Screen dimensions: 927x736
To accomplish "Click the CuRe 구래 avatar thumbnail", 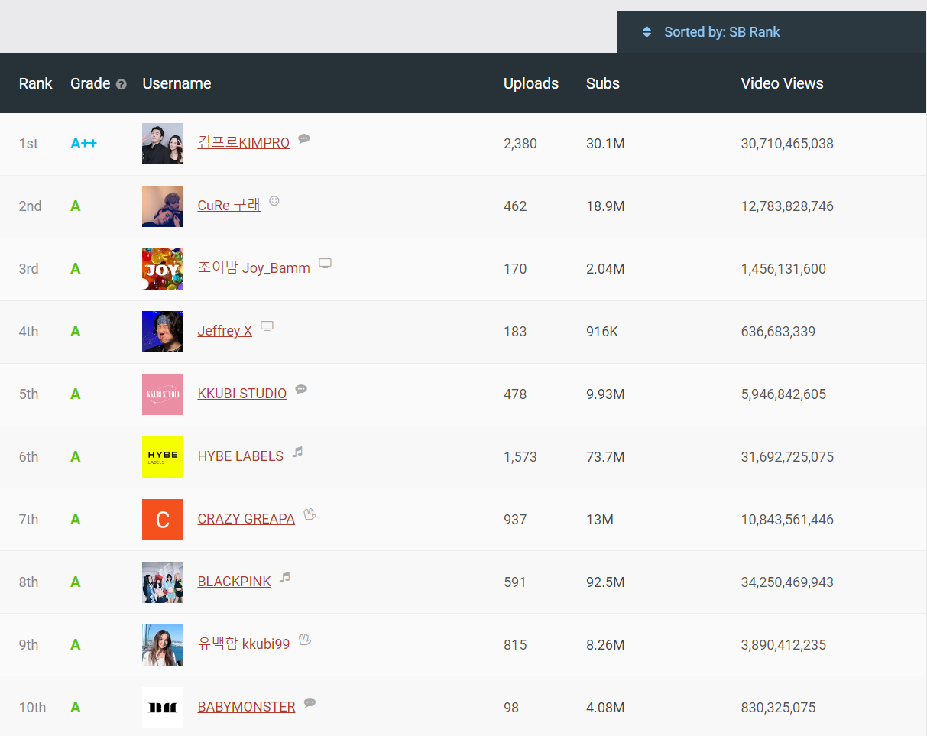I will (x=163, y=206).
